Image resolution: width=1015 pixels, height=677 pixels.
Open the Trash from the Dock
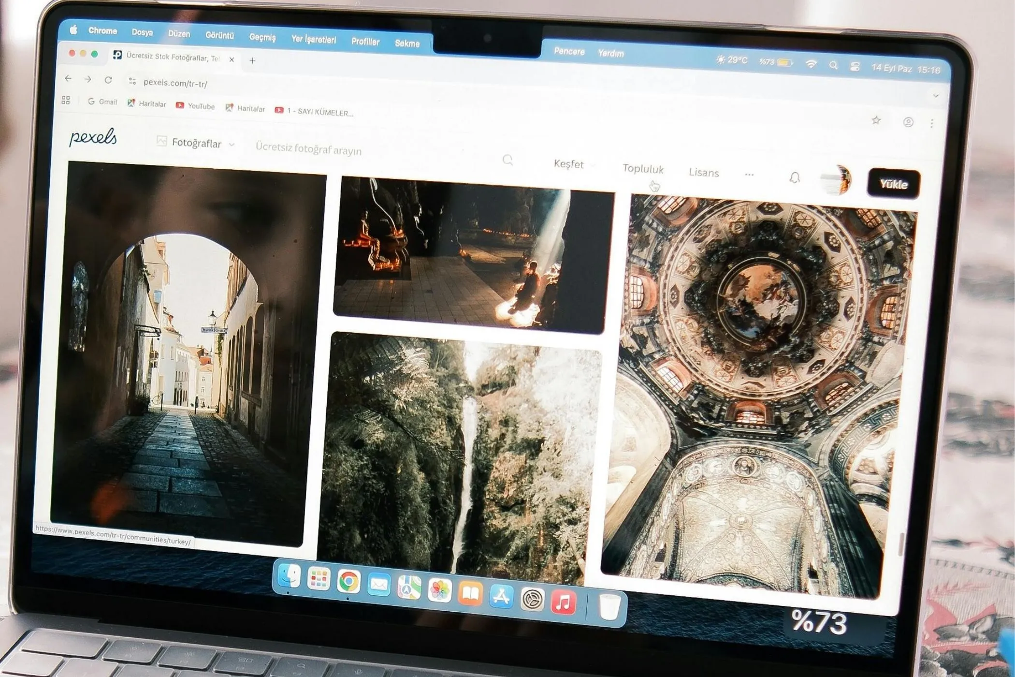point(609,606)
